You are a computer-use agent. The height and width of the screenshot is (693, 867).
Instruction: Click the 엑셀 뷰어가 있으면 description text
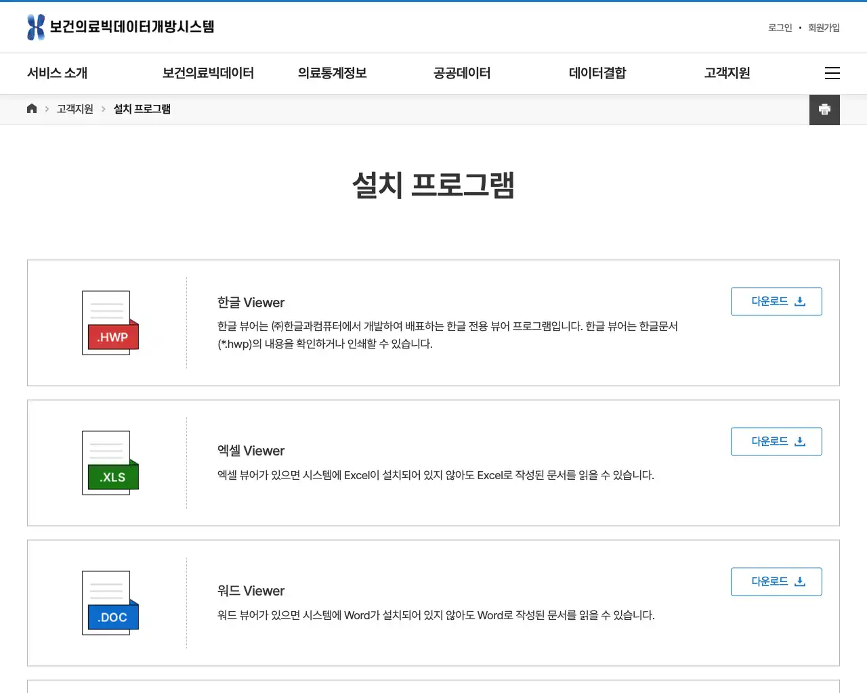pos(436,475)
